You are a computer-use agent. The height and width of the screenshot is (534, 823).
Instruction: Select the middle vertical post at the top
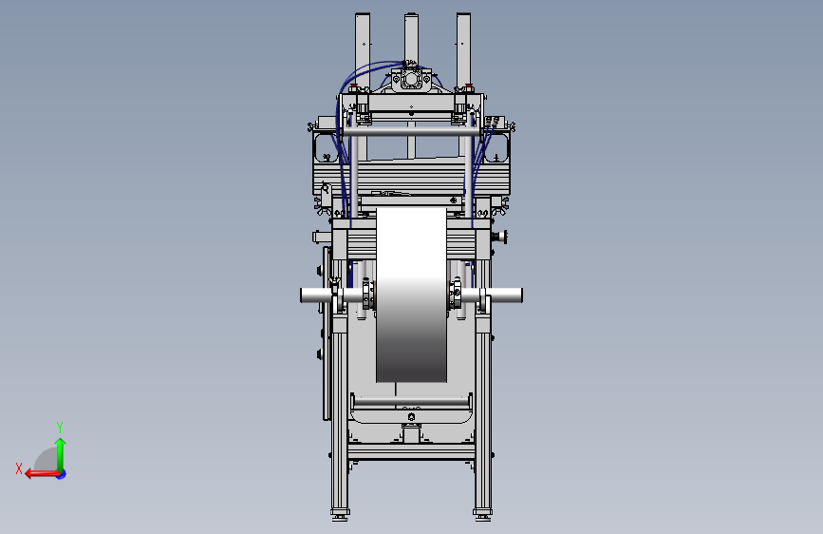coord(412,38)
